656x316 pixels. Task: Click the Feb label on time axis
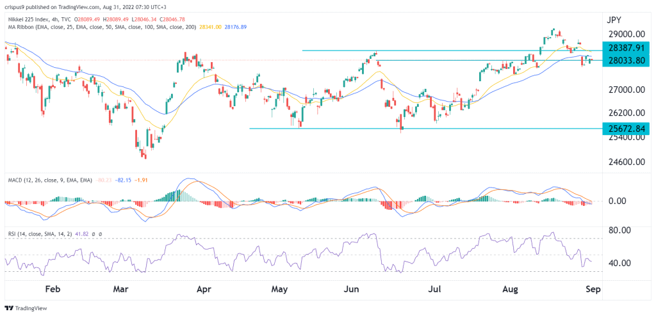(x=53, y=289)
